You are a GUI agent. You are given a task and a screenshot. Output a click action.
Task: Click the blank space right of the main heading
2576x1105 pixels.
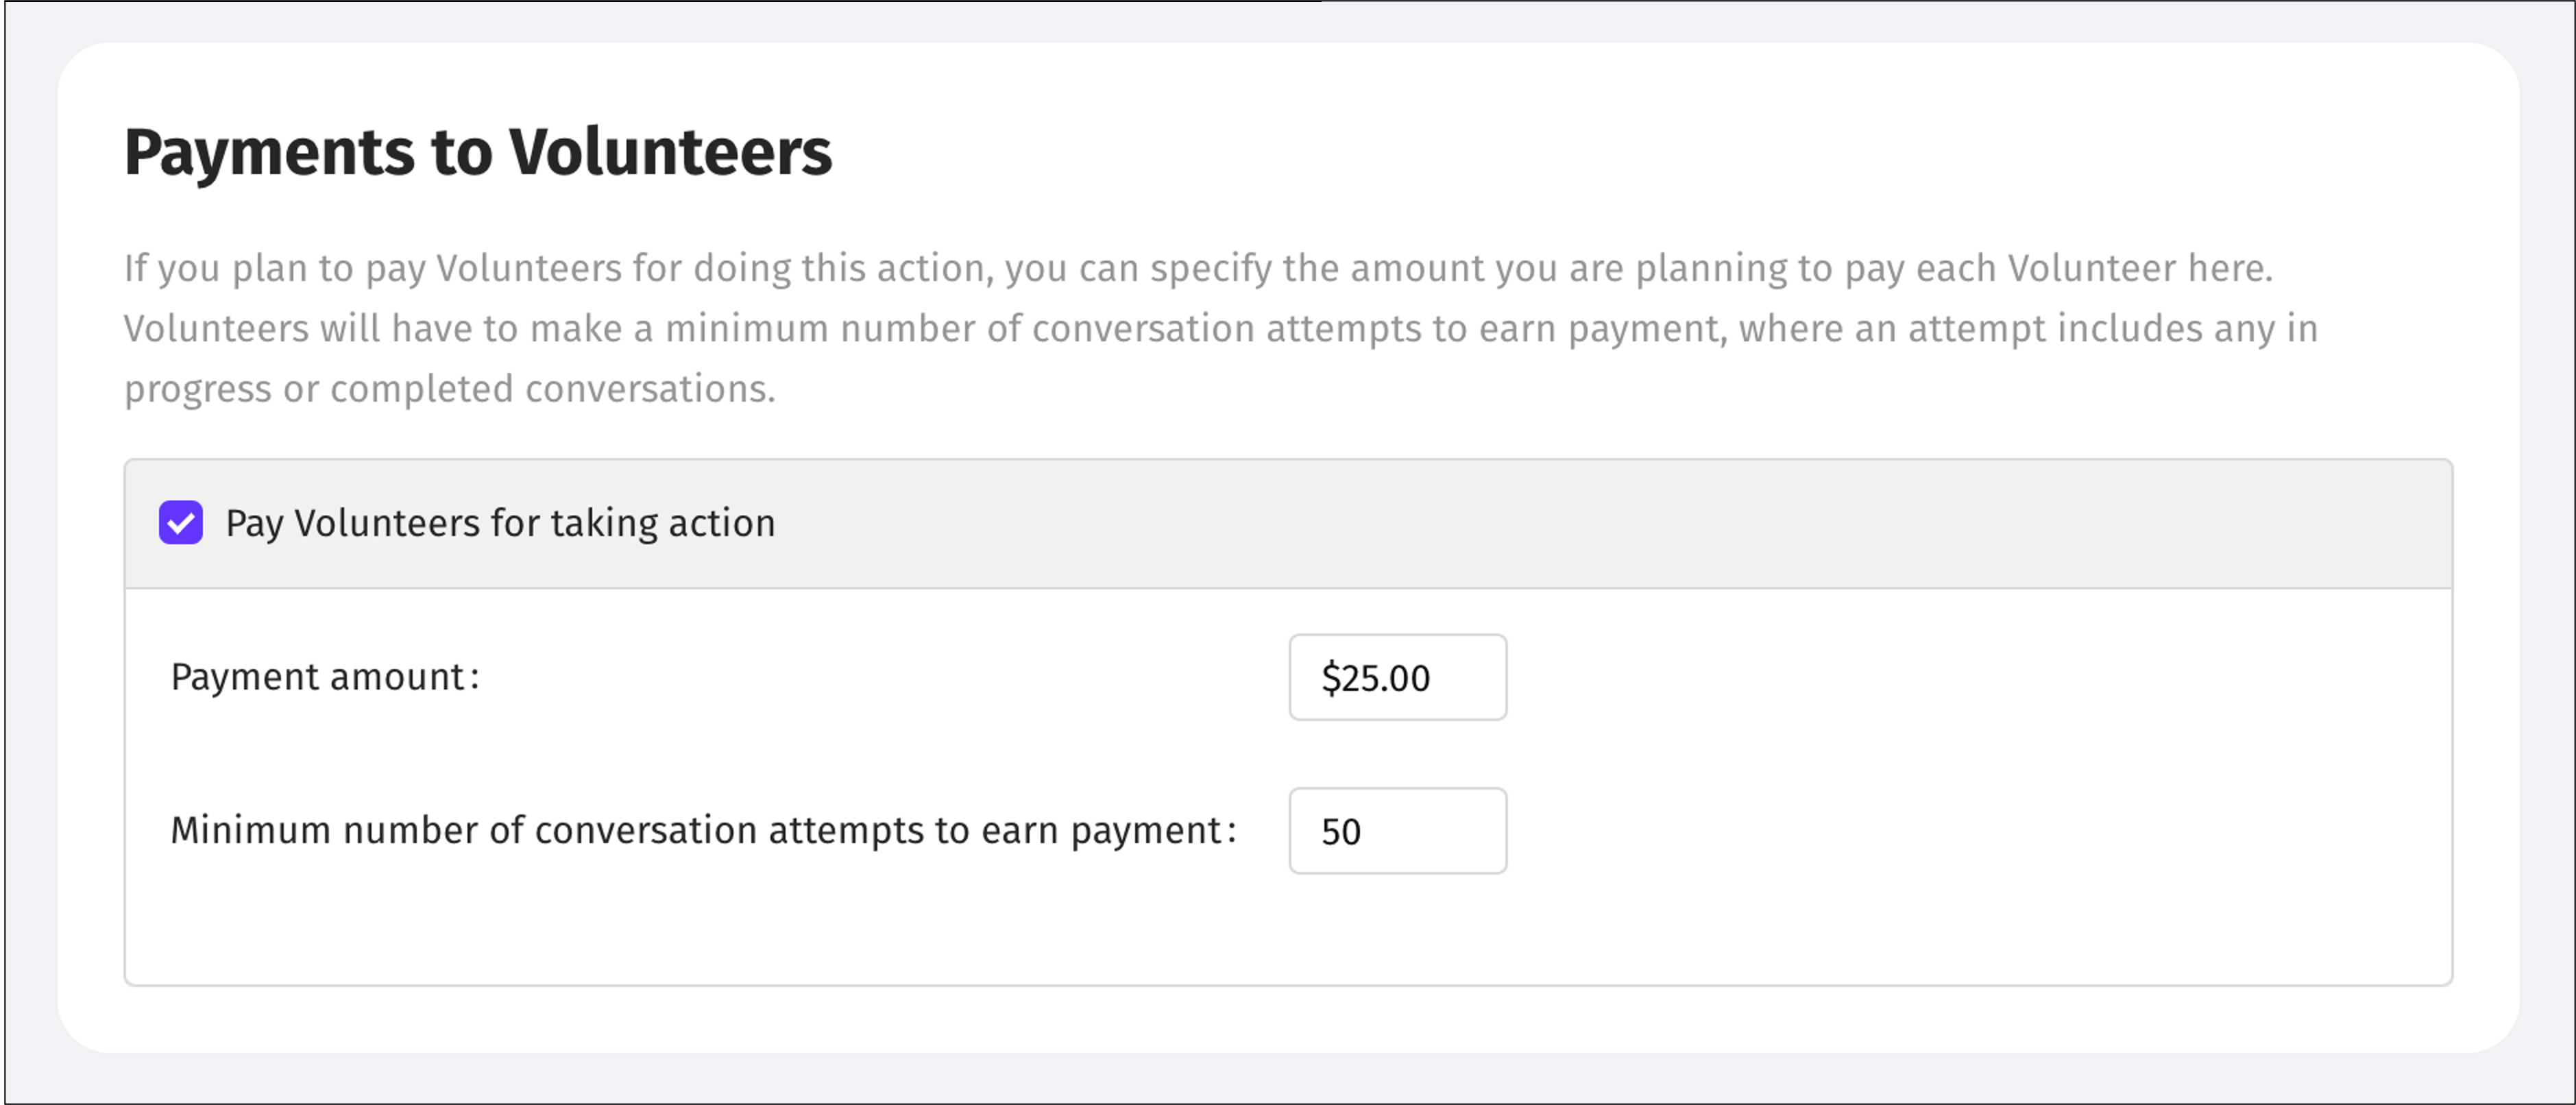point(1600,153)
